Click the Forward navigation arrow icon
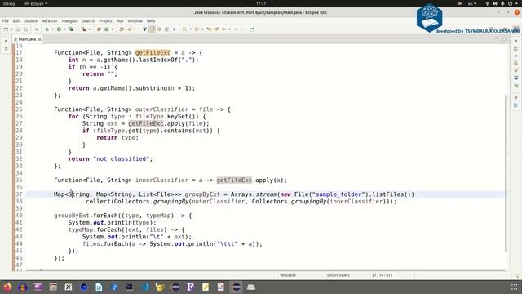522x294 pixels. [x=237, y=29]
